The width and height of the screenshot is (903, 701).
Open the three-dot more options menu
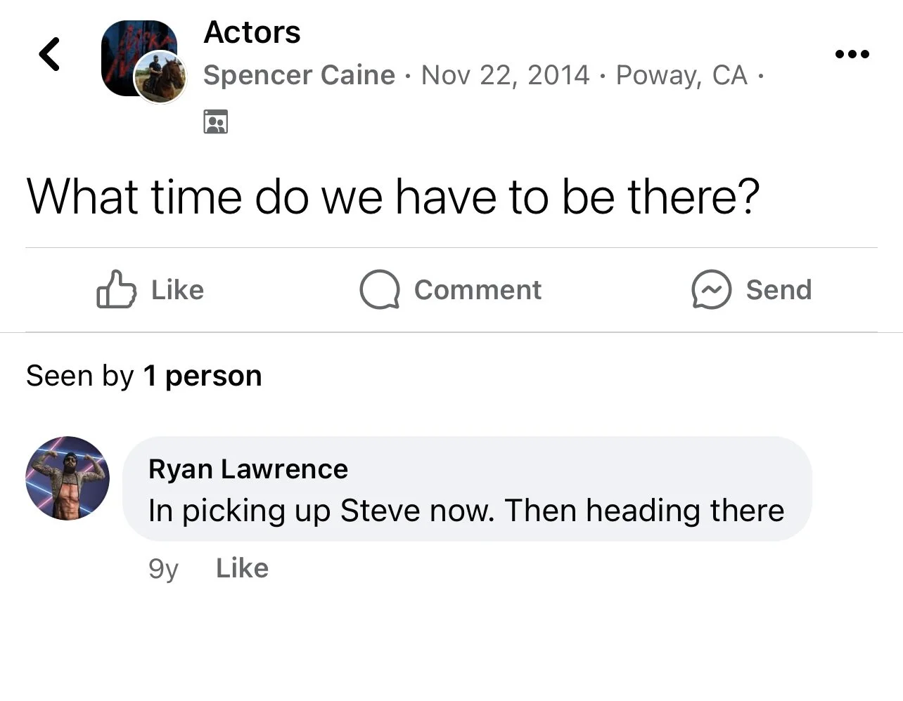click(x=852, y=54)
